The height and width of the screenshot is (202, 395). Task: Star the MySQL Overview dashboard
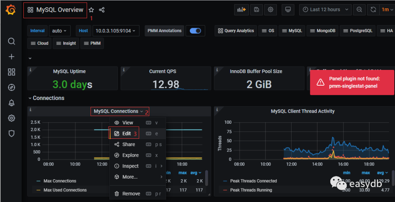[91, 10]
